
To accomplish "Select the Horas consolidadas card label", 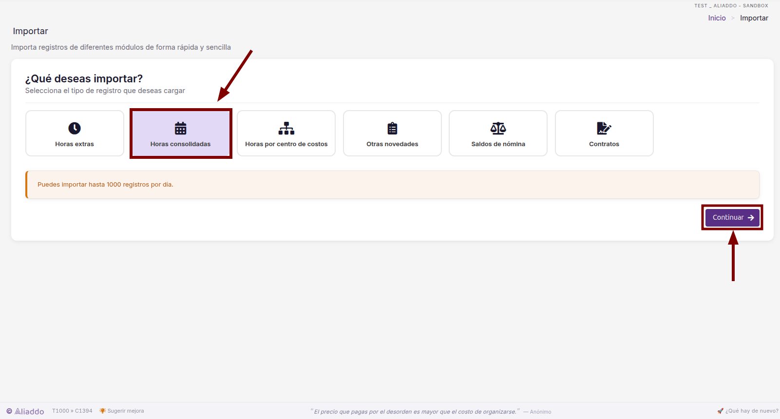I will click(x=181, y=144).
